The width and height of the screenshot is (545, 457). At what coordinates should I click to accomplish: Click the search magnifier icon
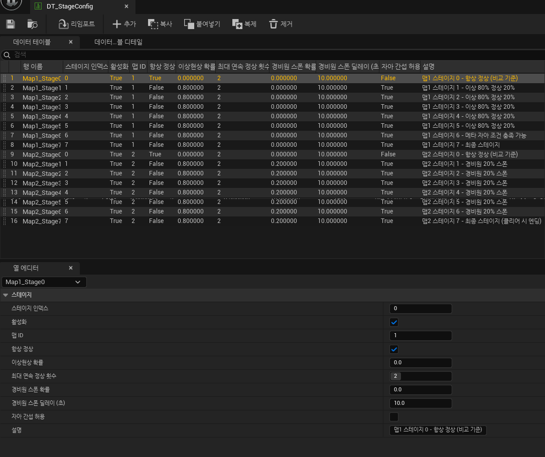[x=7, y=55]
